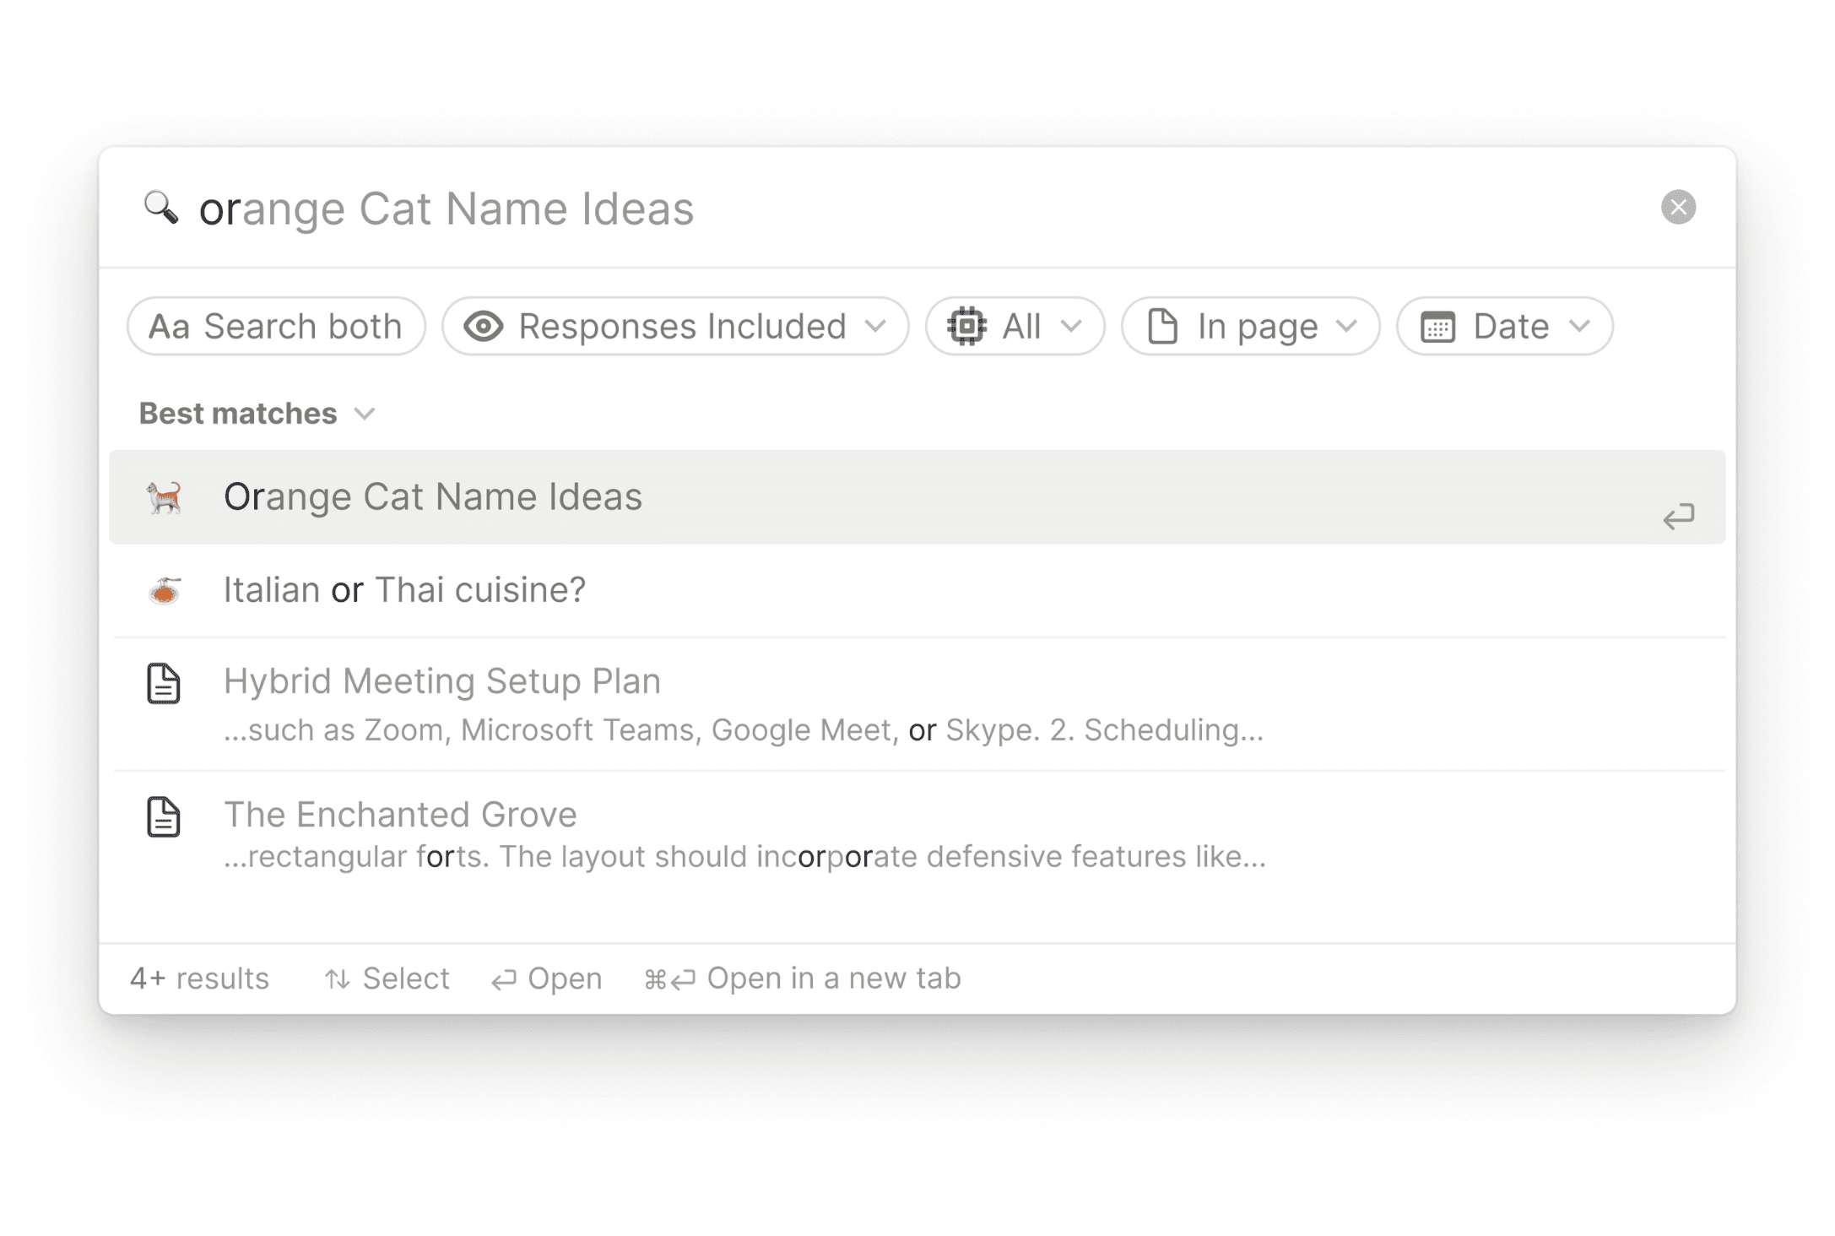Click the spaghetti emoji icon
1835x1236 pixels.
click(164, 590)
